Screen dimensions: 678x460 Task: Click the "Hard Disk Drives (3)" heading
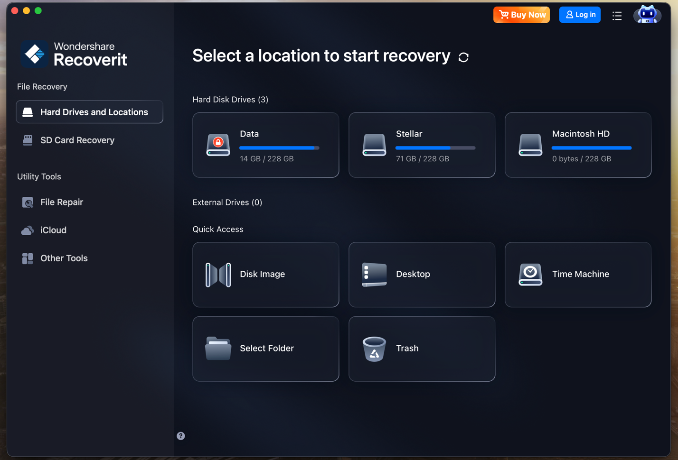coord(230,100)
